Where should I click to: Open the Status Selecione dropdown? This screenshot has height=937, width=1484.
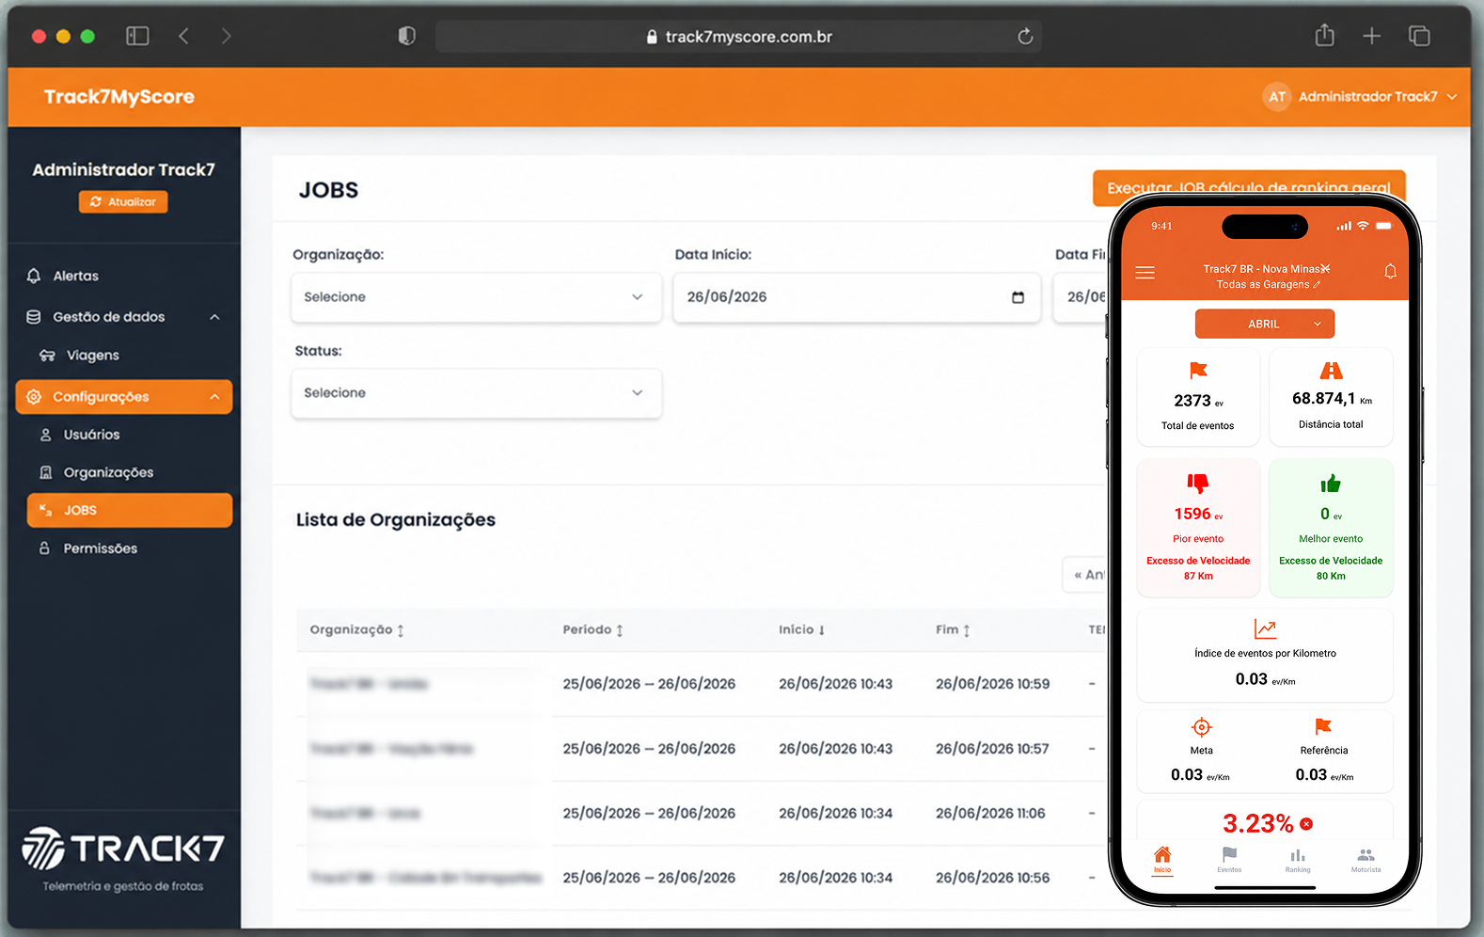[476, 393]
